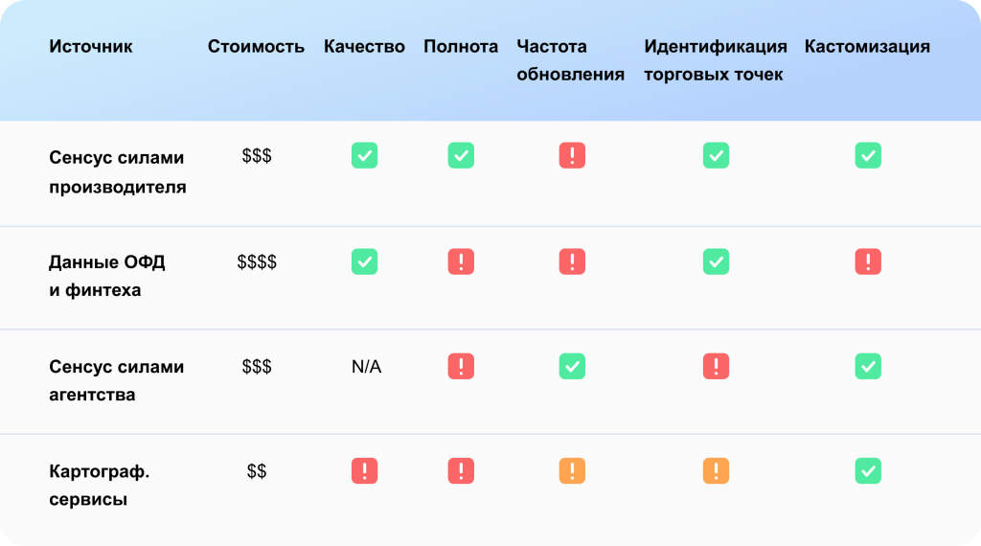Screen dimensions: 981x546
Task: Click the Частота обновления column header
Action: pos(571,60)
